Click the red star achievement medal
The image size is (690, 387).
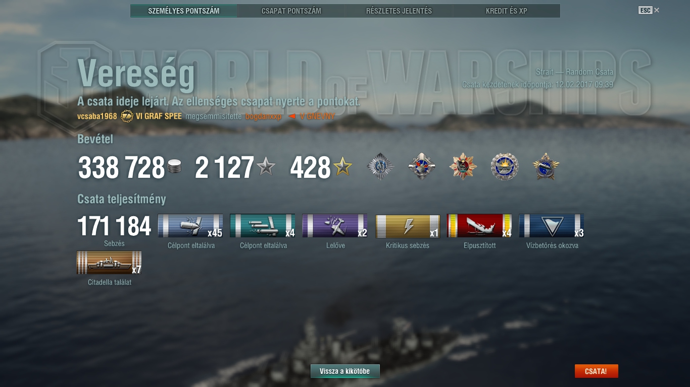click(x=463, y=166)
